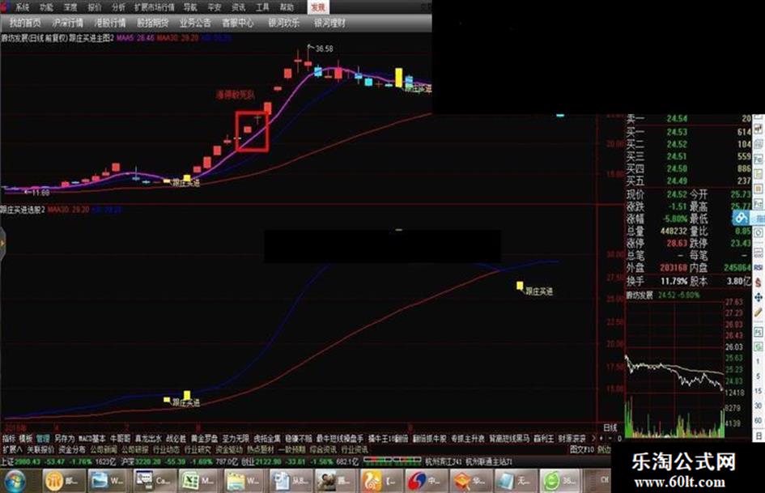Select the 15-minute period button
The image size is (765, 493).
click(x=758, y=391)
